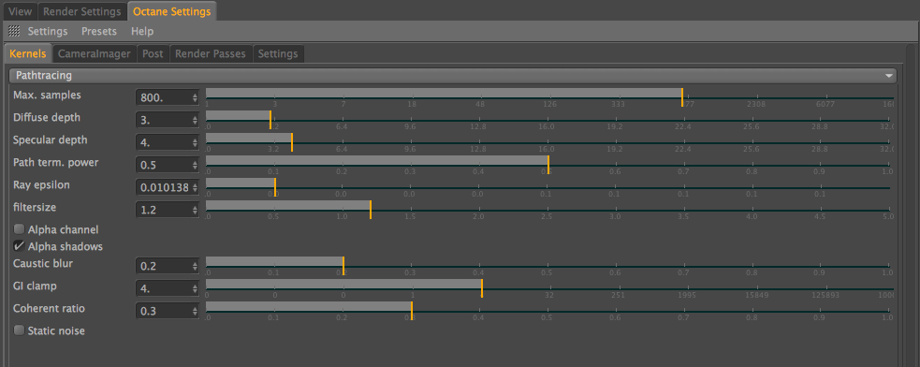
Task: Open the Pathtracing kernel dropdown
Action: coord(453,75)
